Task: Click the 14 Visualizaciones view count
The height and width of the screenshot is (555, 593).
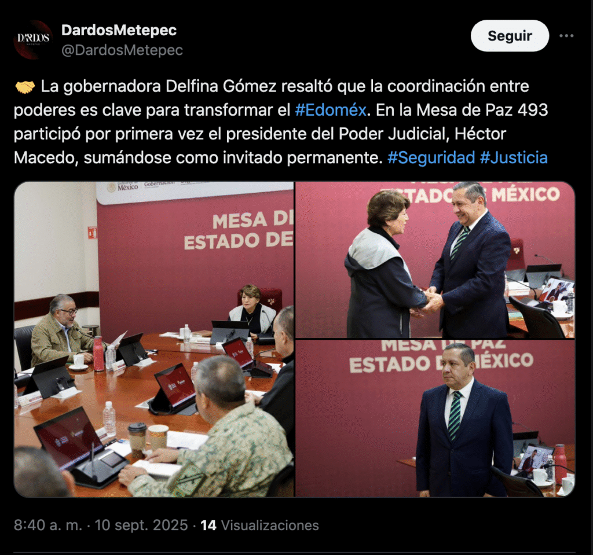Action: tap(259, 525)
